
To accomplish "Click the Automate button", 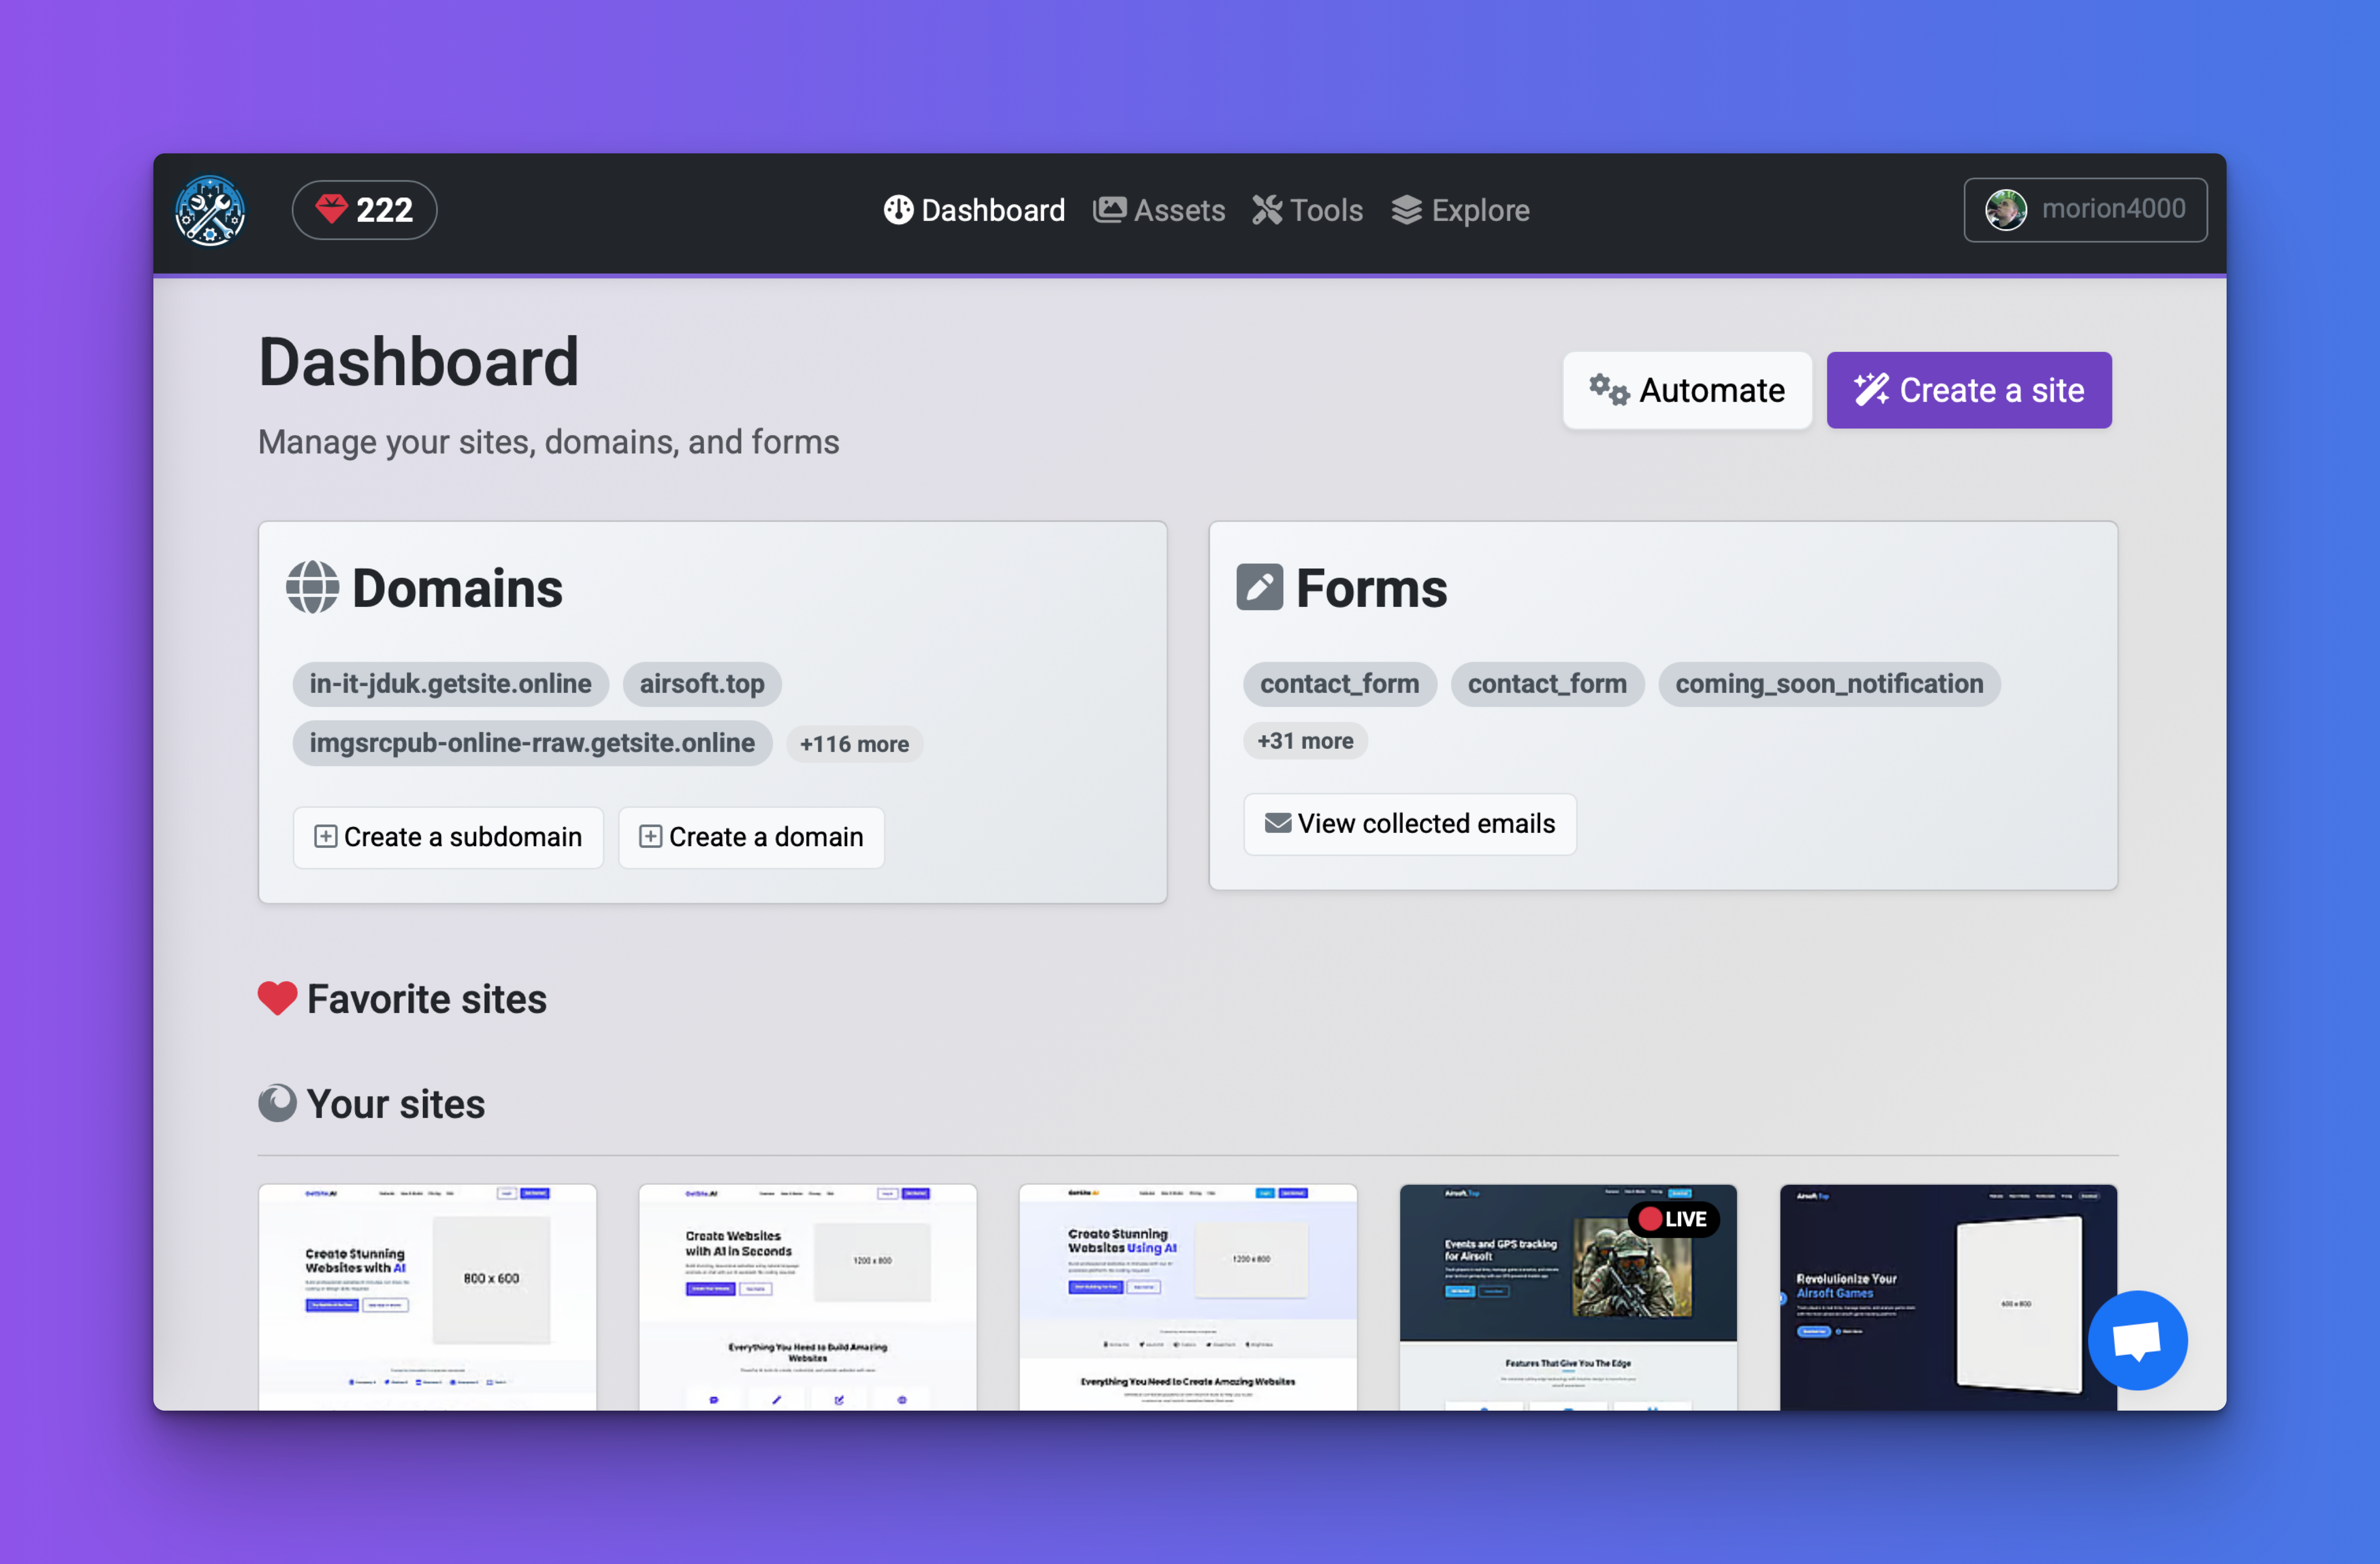I will [x=1687, y=390].
